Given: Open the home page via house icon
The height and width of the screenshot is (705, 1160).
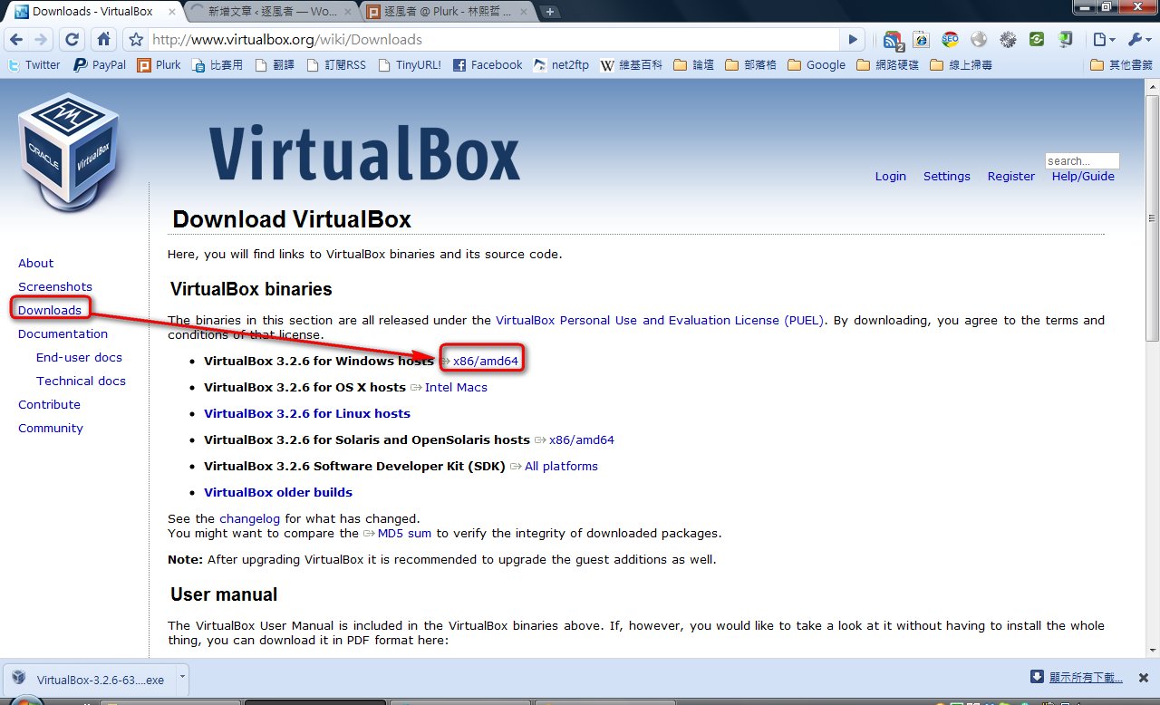Looking at the screenshot, I should [103, 40].
